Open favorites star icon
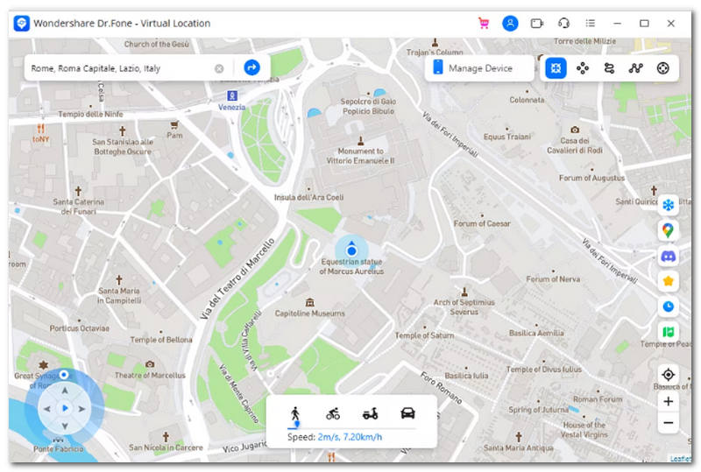The height and width of the screenshot is (472, 701). [669, 281]
